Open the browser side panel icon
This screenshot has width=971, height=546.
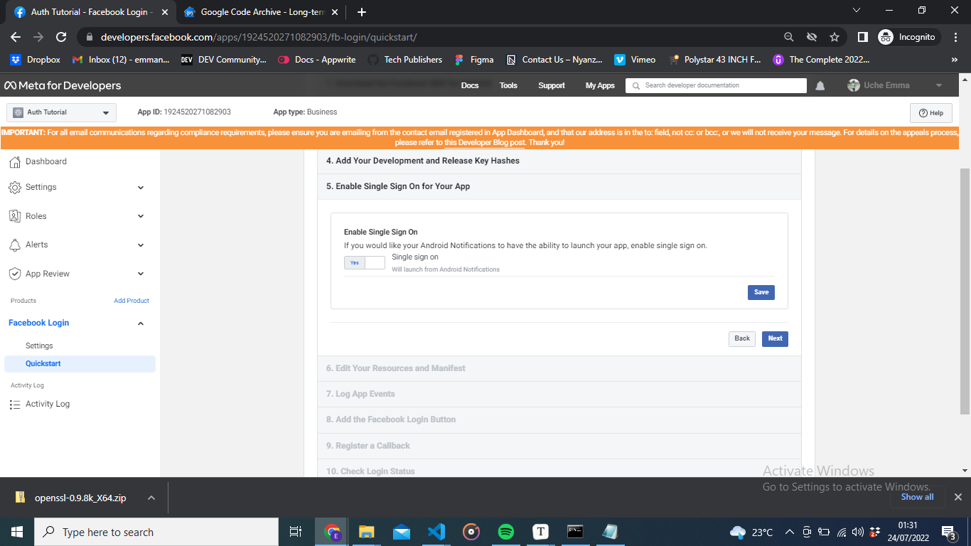[862, 37]
